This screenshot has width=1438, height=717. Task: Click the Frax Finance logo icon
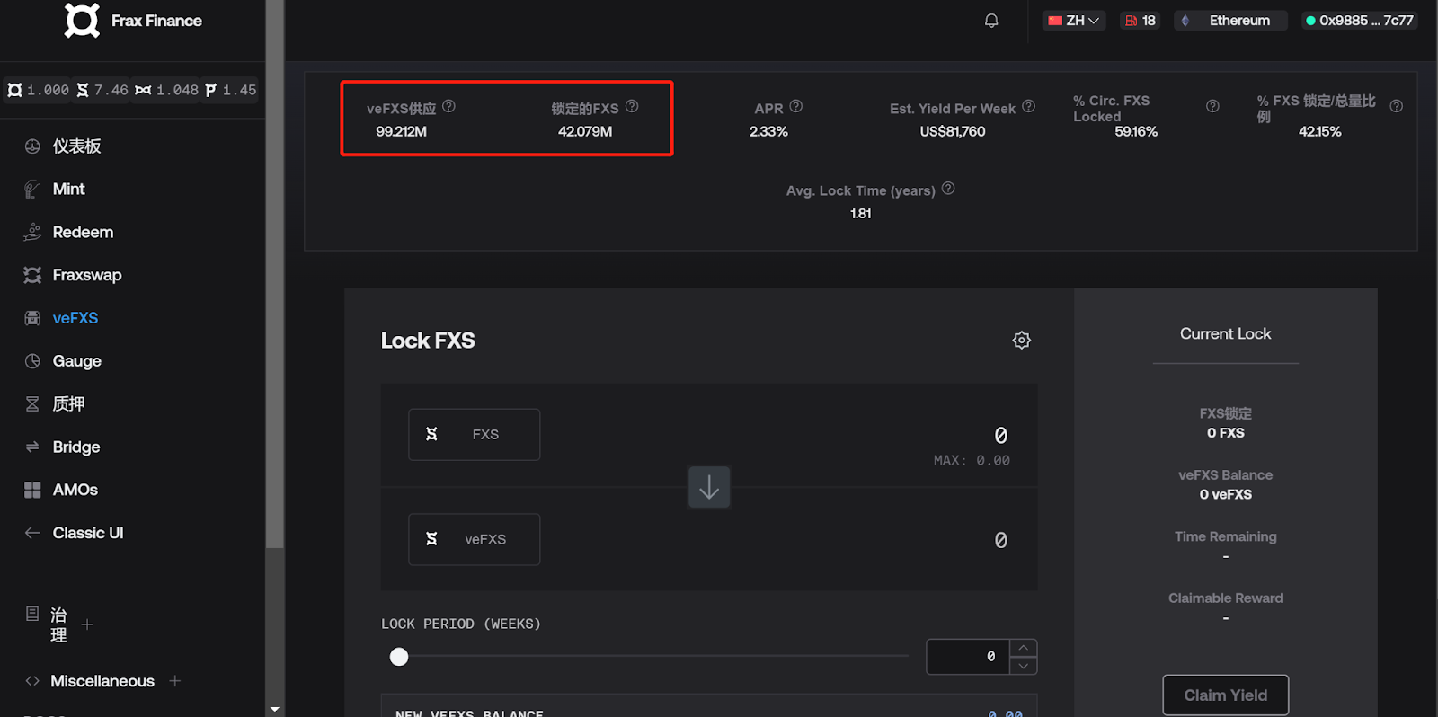(x=82, y=20)
